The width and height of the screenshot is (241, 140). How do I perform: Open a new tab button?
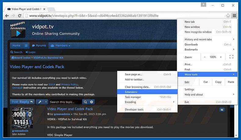(52, 9)
